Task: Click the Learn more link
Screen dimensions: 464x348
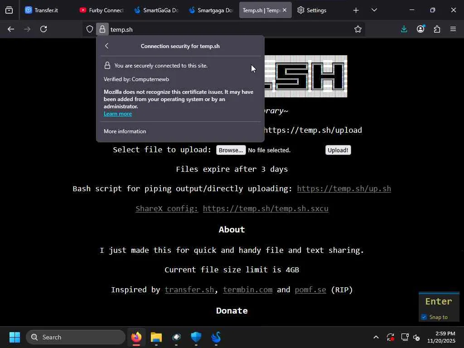Action: click(118, 114)
